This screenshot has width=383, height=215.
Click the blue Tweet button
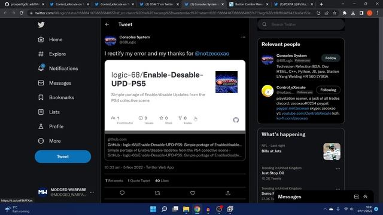(x=63, y=156)
